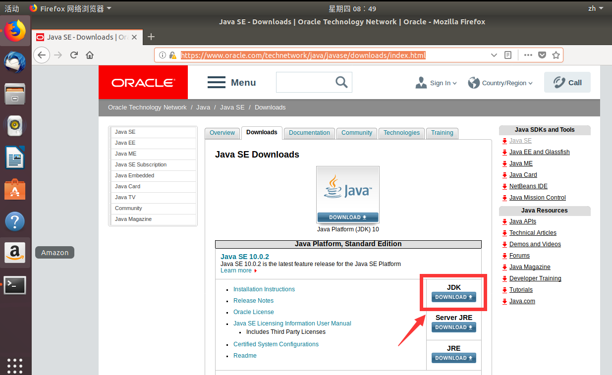Image resolution: width=612 pixels, height=375 pixels.
Task: Click the Amazon dock icon
Action: click(x=15, y=253)
